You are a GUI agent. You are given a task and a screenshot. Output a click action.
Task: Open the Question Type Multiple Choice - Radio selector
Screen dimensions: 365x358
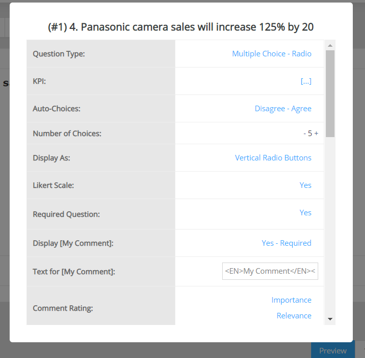point(271,53)
